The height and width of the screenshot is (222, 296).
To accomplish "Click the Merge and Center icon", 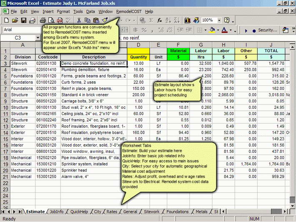I will coord(125,30).
